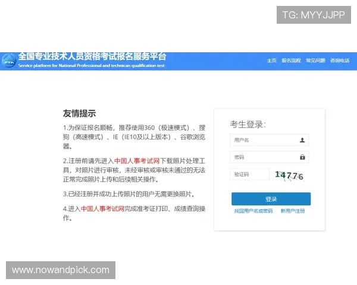Focus the 验证码 captcha input field
The height and width of the screenshot is (285, 357).
(250, 175)
